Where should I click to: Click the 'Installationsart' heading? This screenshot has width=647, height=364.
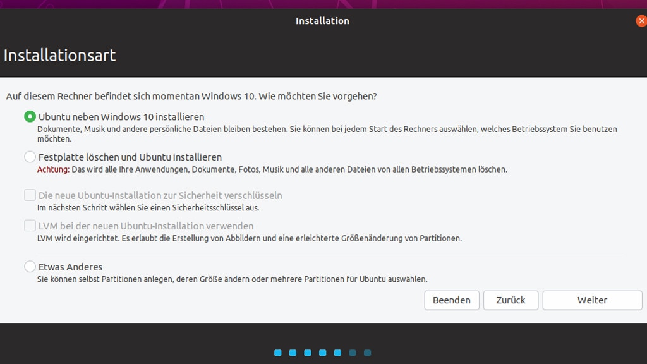(60, 56)
